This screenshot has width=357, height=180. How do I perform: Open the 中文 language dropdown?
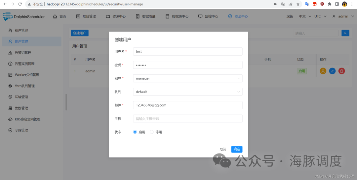pos(305,16)
